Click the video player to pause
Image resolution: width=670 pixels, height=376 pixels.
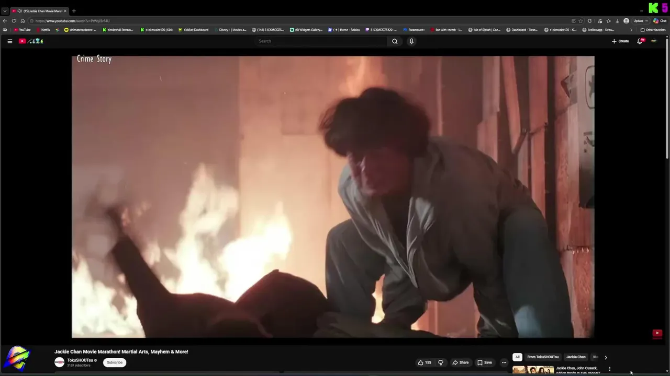pos(333,197)
